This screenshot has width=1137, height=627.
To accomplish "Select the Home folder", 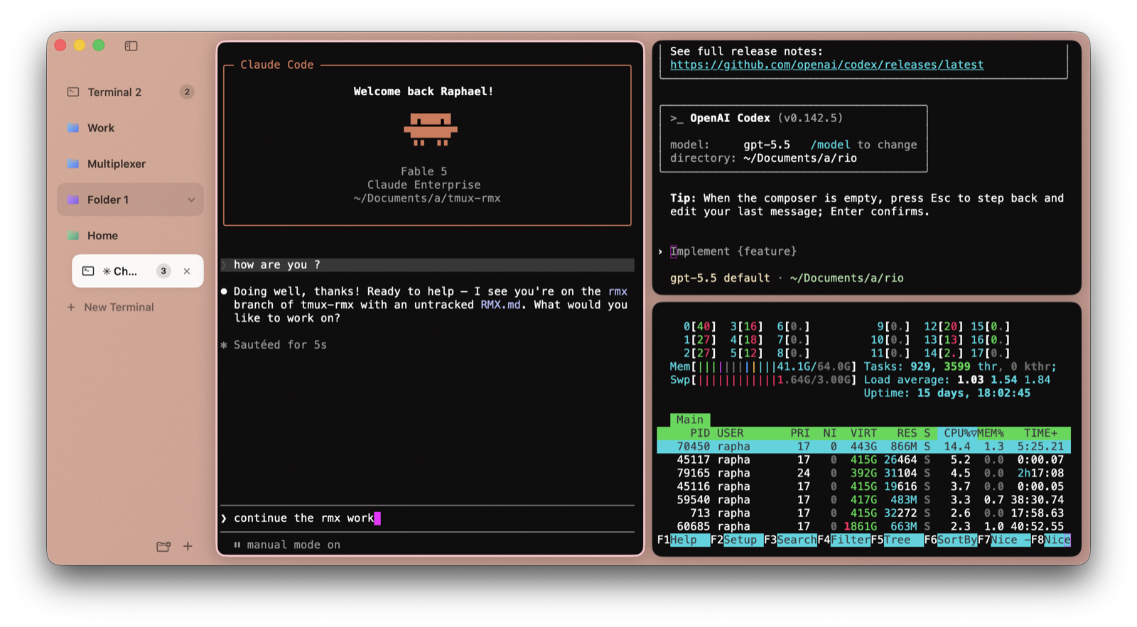I will [130, 235].
